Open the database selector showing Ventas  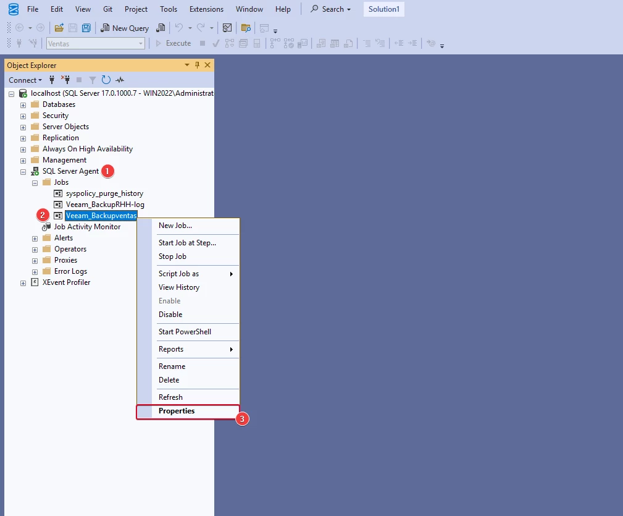(95, 43)
